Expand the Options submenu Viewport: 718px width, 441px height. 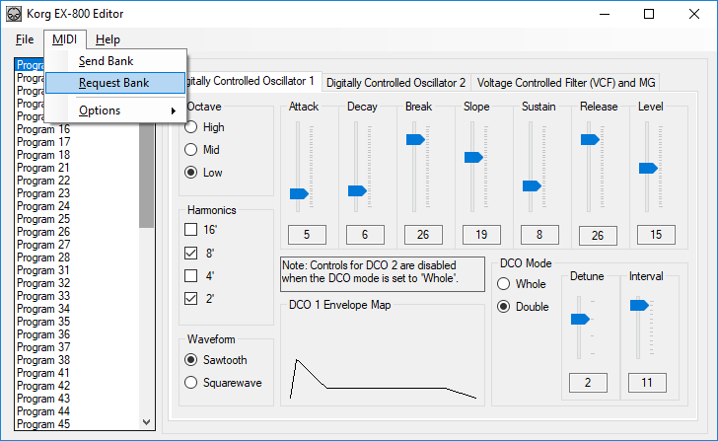pos(115,110)
